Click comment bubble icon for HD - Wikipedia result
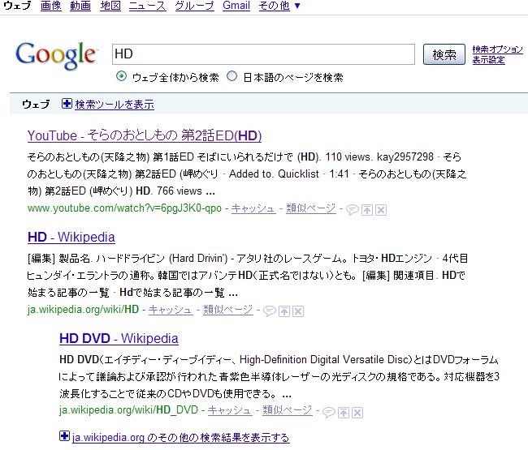The image size is (528, 450). [270, 311]
